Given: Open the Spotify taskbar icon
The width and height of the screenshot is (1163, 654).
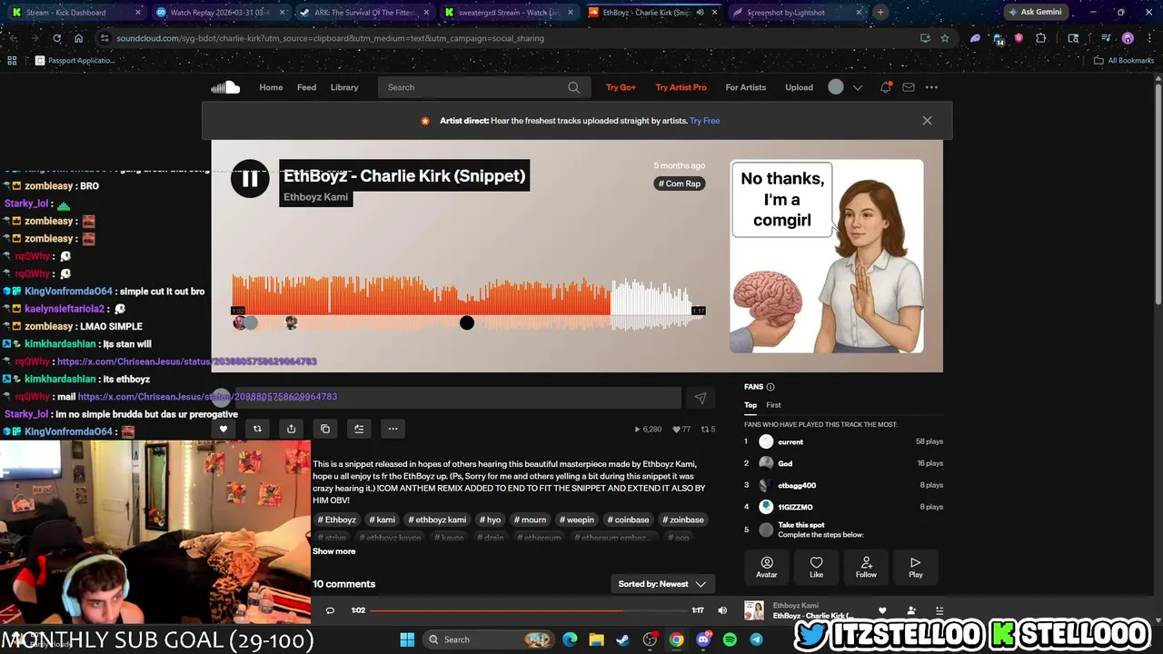Looking at the screenshot, I should tap(730, 639).
